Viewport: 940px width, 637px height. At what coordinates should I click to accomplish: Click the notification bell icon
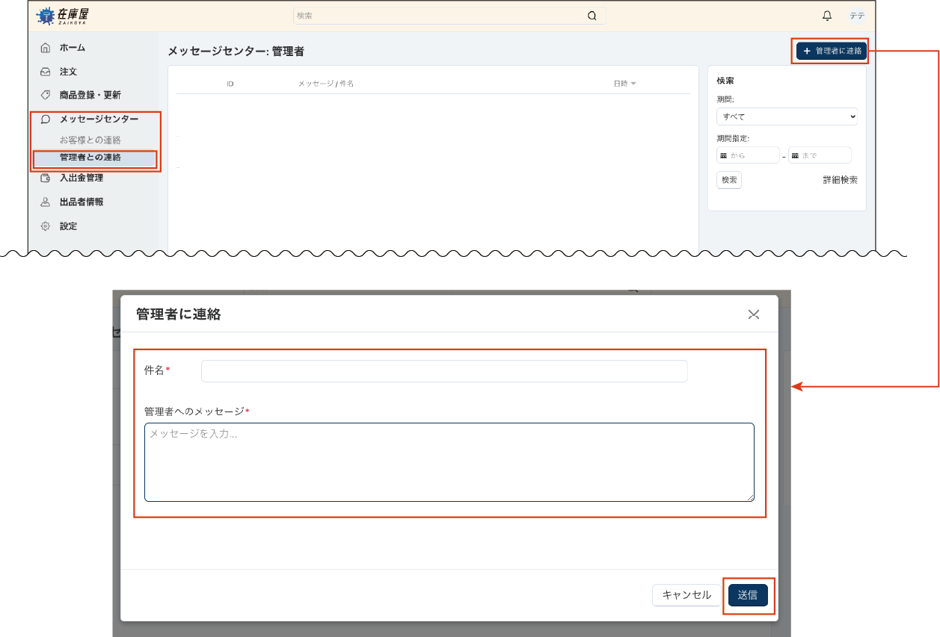pos(827,15)
